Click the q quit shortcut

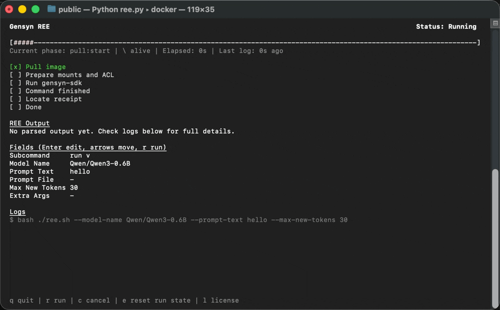pos(21,300)
